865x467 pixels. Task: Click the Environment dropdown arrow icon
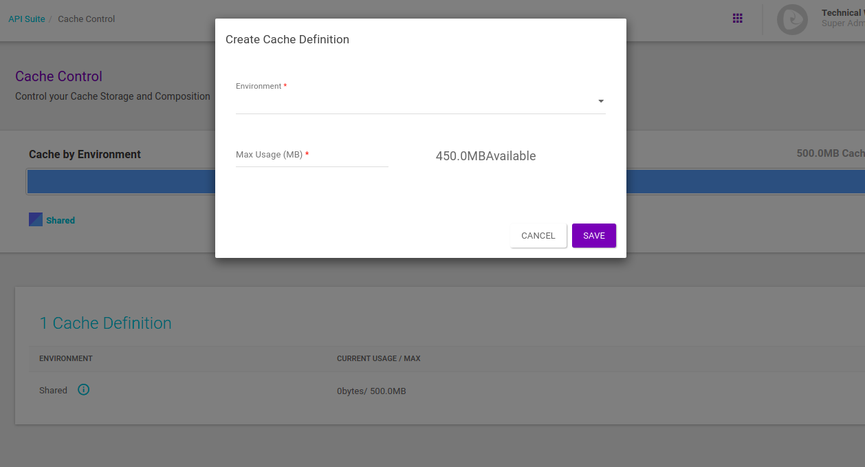pos(600,100)
